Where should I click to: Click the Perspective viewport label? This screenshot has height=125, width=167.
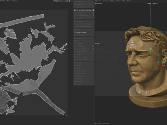click(x=99, y=3)
